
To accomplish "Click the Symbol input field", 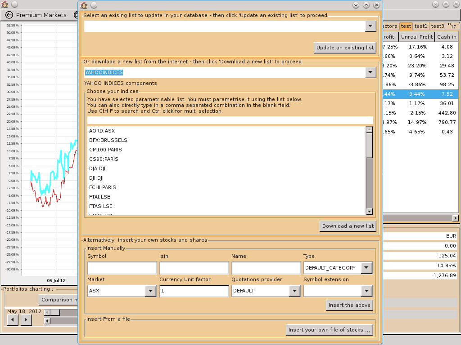I will (122, 268).
